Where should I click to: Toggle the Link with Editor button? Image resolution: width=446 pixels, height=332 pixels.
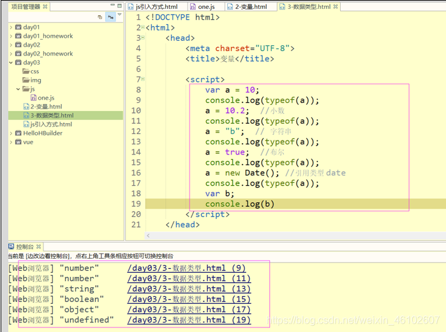click(x=110, y=17)
